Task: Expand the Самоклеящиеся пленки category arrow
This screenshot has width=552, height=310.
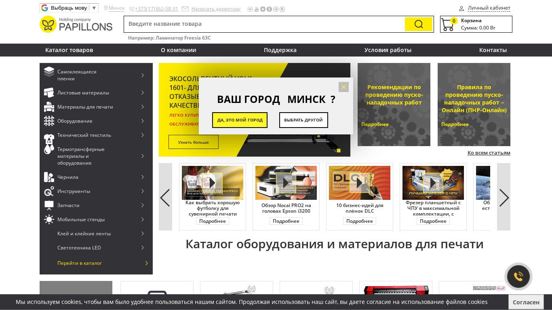Action: [x=143, y=75]
